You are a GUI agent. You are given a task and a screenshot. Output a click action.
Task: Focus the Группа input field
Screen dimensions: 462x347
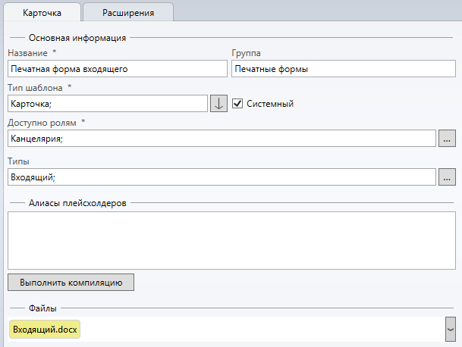pos(343,69)
